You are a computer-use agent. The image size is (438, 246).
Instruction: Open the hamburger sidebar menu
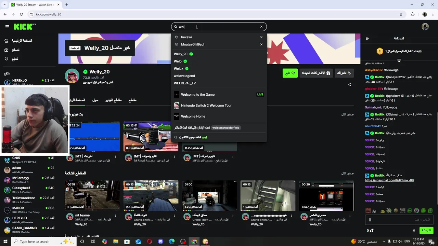tap(7, 27)
